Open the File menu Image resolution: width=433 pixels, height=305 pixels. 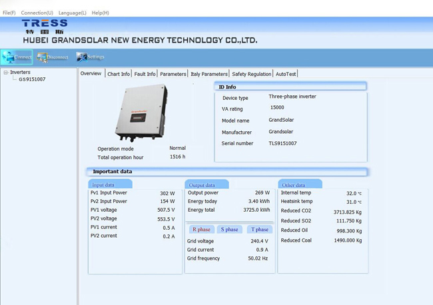coord(9,13)
